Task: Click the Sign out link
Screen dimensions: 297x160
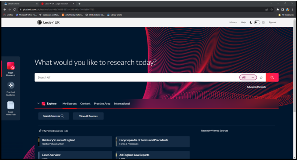Action: (x=272, y=22)
